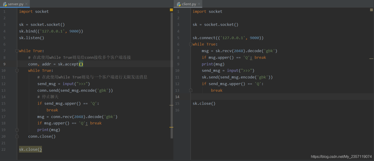Screen dimensions: 374x161
Task: Click 'msg = conn.recv(2048).decode('gbk')' in server.py
Action: pyautogui.click(x=78, y=117)
